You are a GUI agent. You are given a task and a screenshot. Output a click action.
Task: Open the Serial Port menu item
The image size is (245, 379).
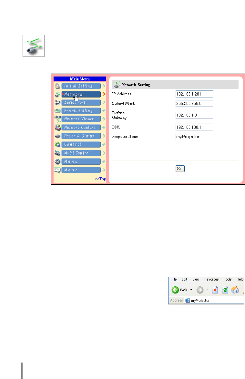[x=81, y=102]
